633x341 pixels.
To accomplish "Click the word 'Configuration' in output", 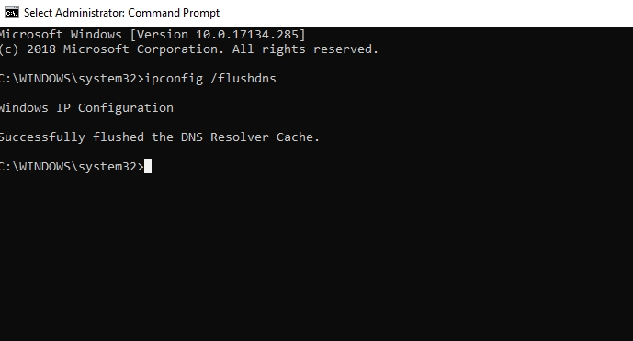I will [x=126, y=108].
